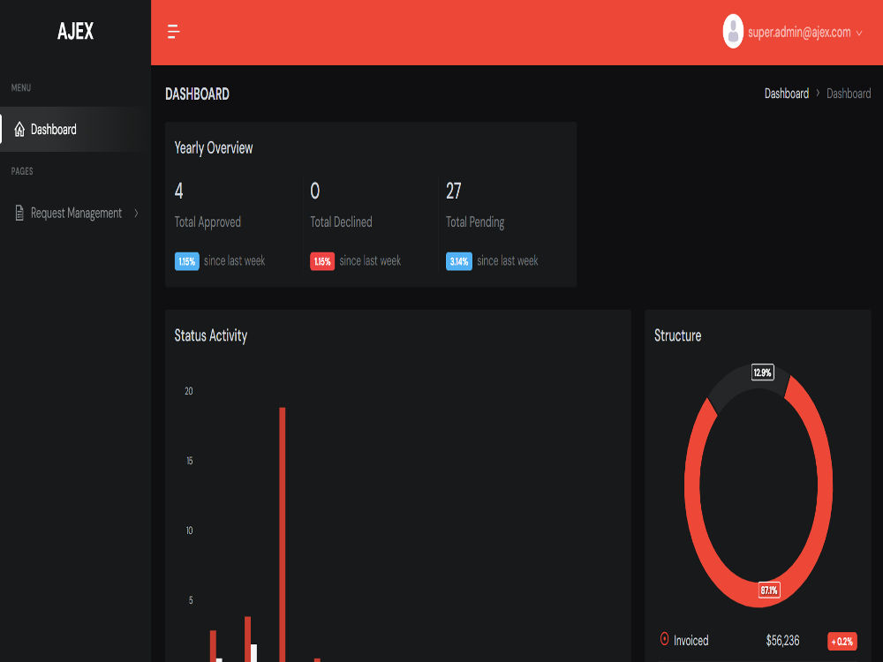Click the chevron beside the account email

pos(859,34)
